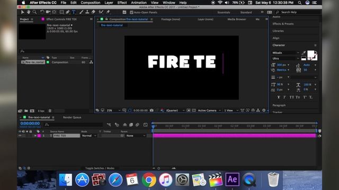
Task: Click the composition flowchart icon in Project
Action: 91,62
